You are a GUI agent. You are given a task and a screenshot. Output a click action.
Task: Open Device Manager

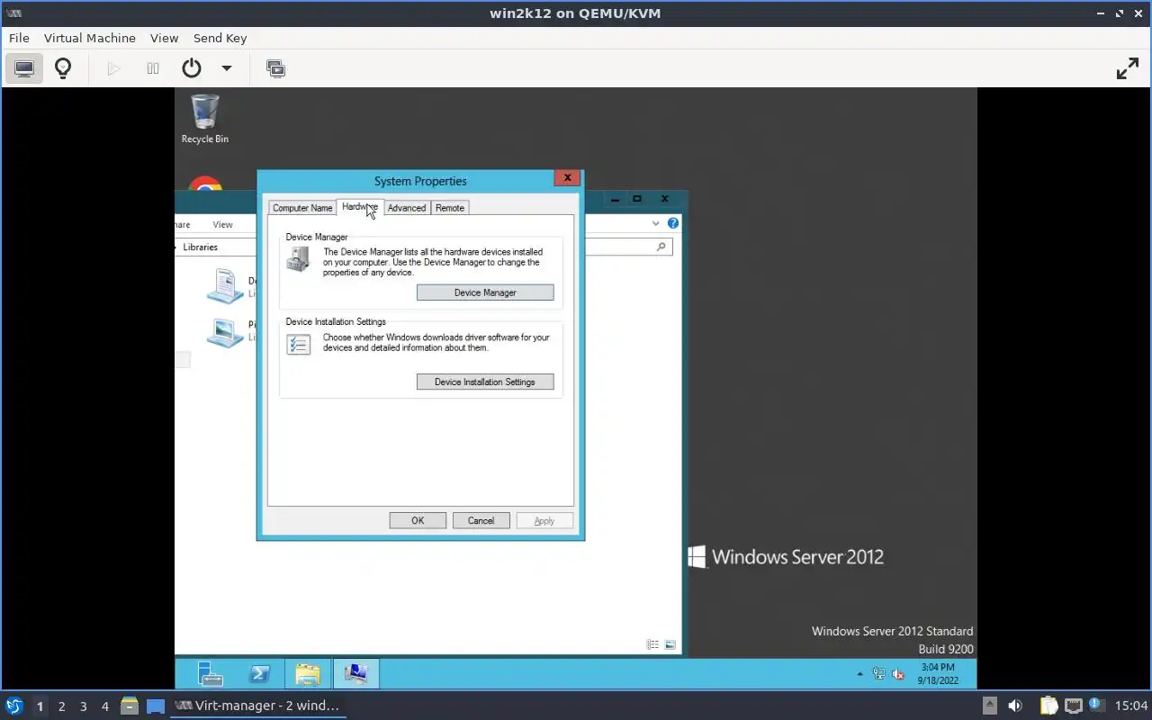pos(485,292)
